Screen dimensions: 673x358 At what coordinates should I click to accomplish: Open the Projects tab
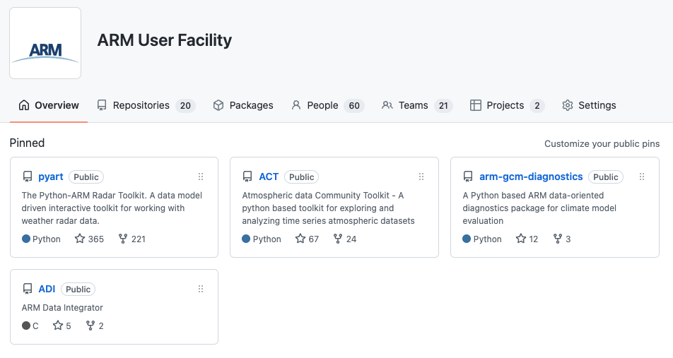click(508, 105)
